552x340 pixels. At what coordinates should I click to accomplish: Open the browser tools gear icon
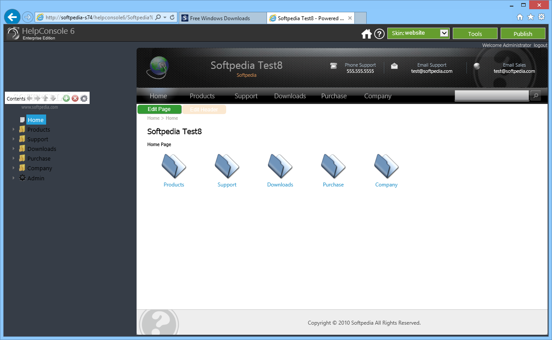point(541,17)
